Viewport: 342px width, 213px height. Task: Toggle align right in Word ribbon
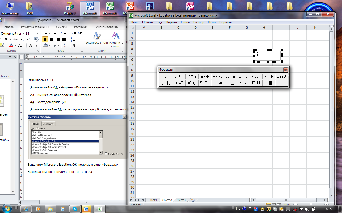pyautogui.click(x=58, y=39)
